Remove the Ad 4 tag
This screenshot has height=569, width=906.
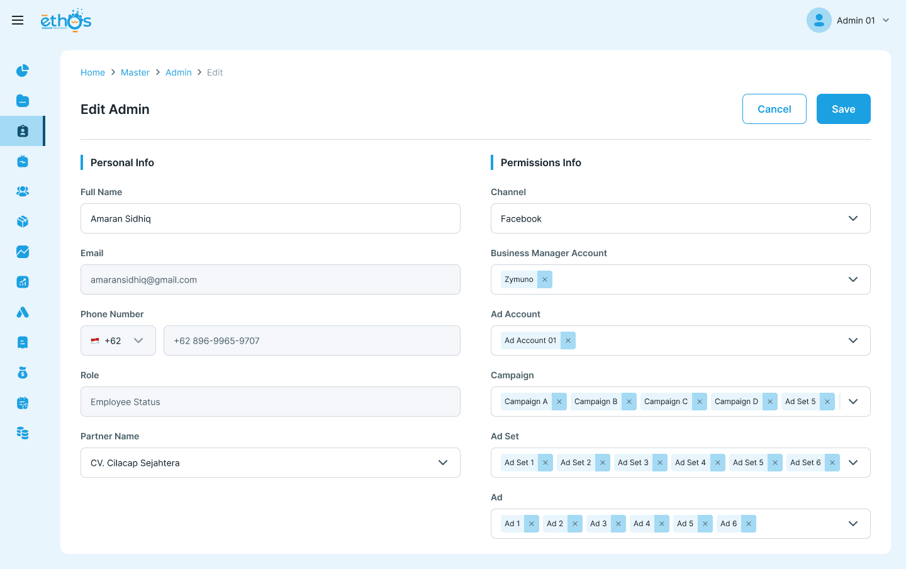(662, 524)
